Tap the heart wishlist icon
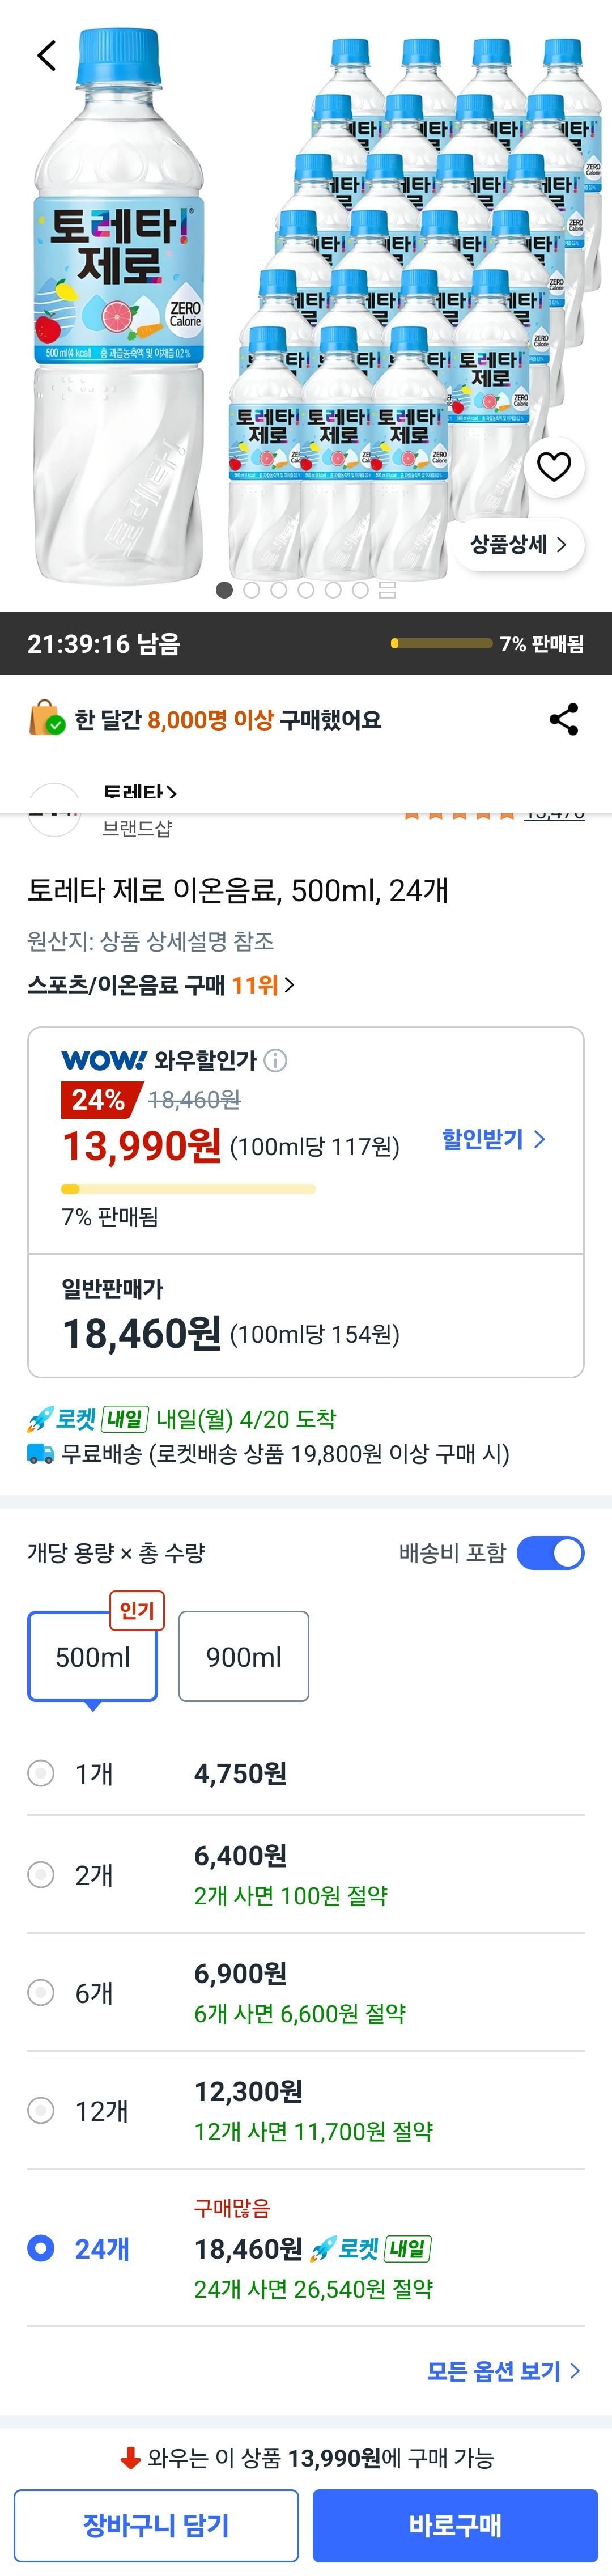Viewport: 612px width, 2576px height. (x=554, y=466)
